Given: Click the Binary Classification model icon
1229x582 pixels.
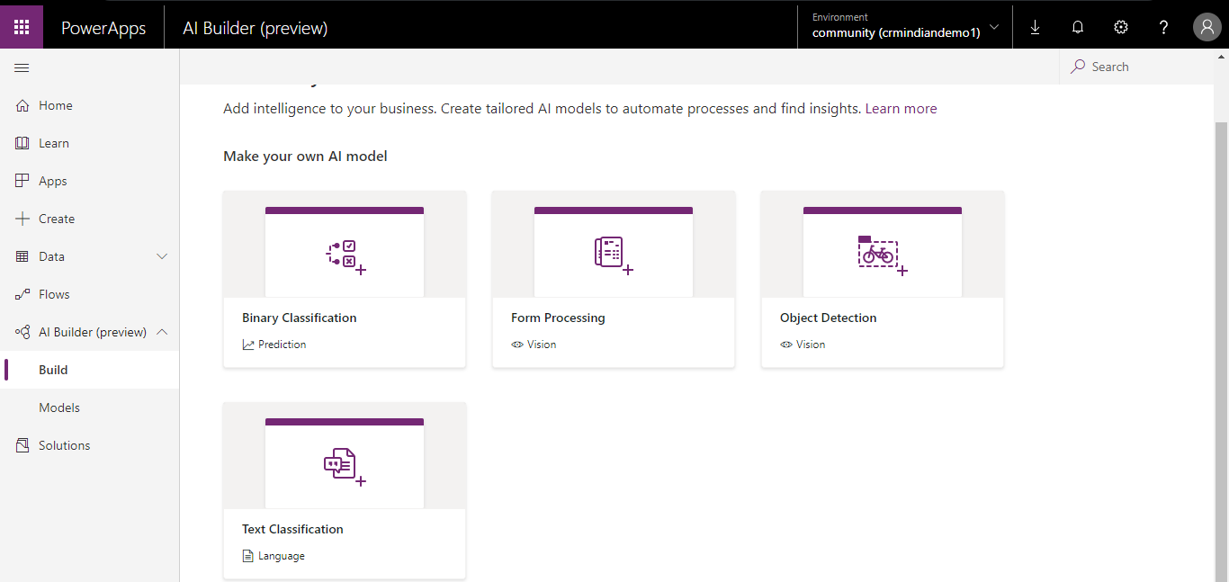Looking at the screenshot, I should tap(345, 256).
